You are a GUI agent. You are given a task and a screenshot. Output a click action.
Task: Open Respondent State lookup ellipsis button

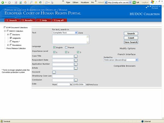[x=76, y=60]
